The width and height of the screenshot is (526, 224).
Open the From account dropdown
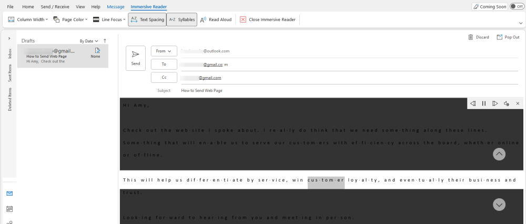click(x=164, y=51)
